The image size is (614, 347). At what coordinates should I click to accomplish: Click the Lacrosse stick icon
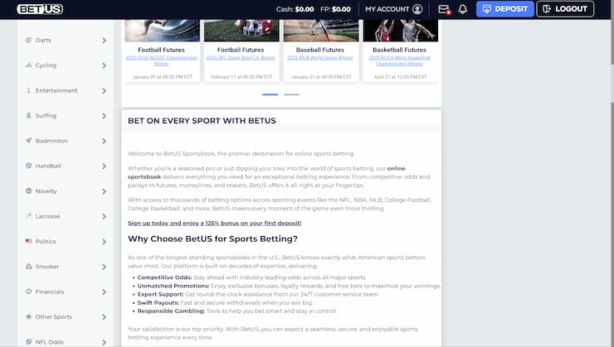pos(28,216)
